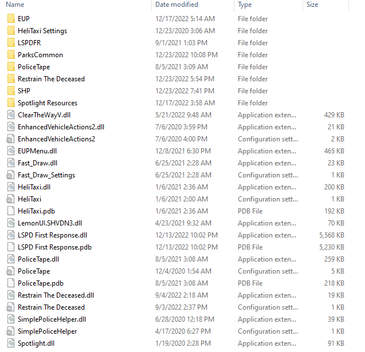Click the date 12/4/2020 1:54 AM
The image size is (365, 352).
pos(183,271)
